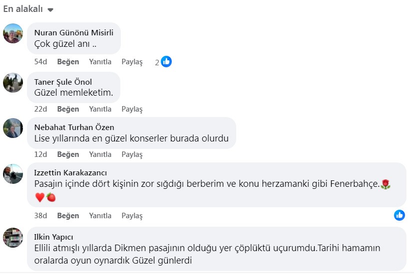Open Nuran Günönü Misirli's profile picture
This screenshot has height=280, width=414.
[x=13, y=33]
